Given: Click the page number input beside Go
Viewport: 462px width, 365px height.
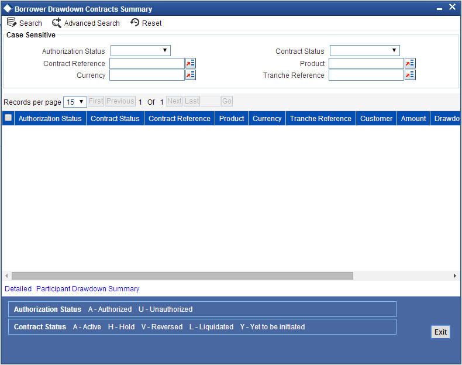Looking at the screenshot, I should click(211, 101).
